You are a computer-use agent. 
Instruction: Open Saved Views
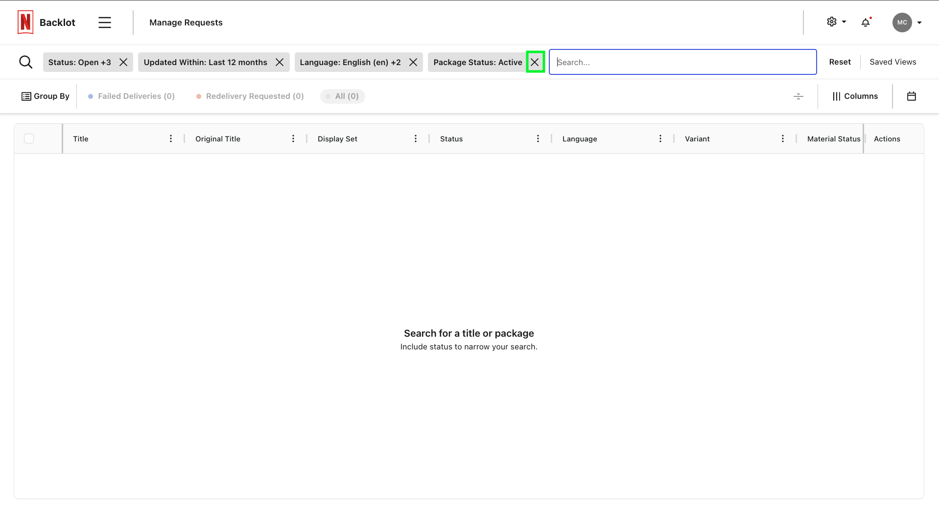pyautogui.click(x=892, y=62)
